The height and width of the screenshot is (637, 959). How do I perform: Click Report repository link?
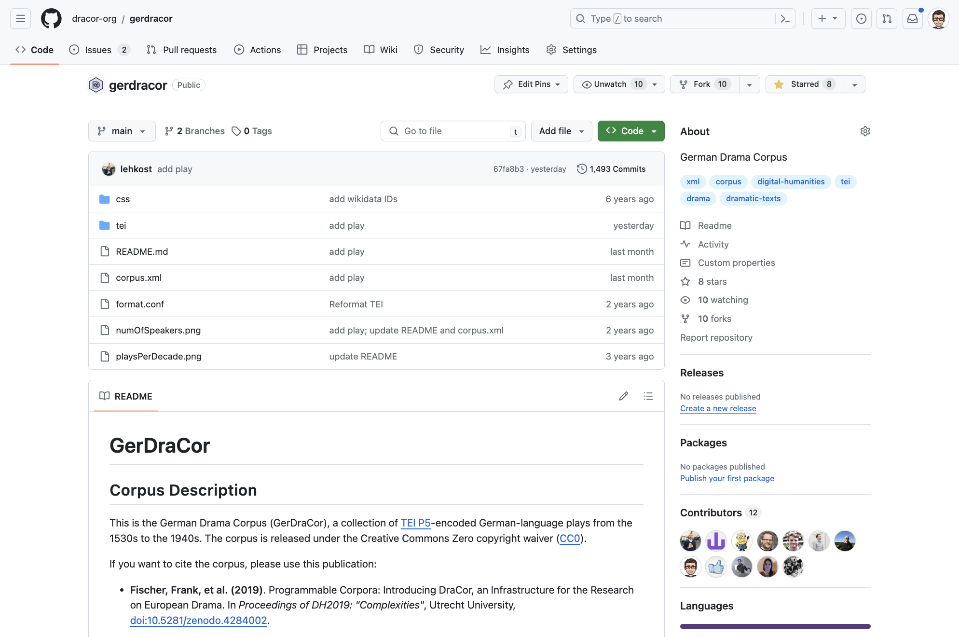click(x=716, y=338)
